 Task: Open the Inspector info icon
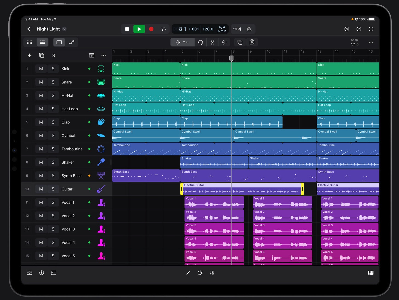tap(42, 273)
